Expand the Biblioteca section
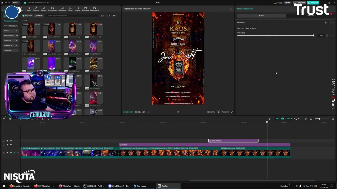337x189 pixels. point(11,45)
